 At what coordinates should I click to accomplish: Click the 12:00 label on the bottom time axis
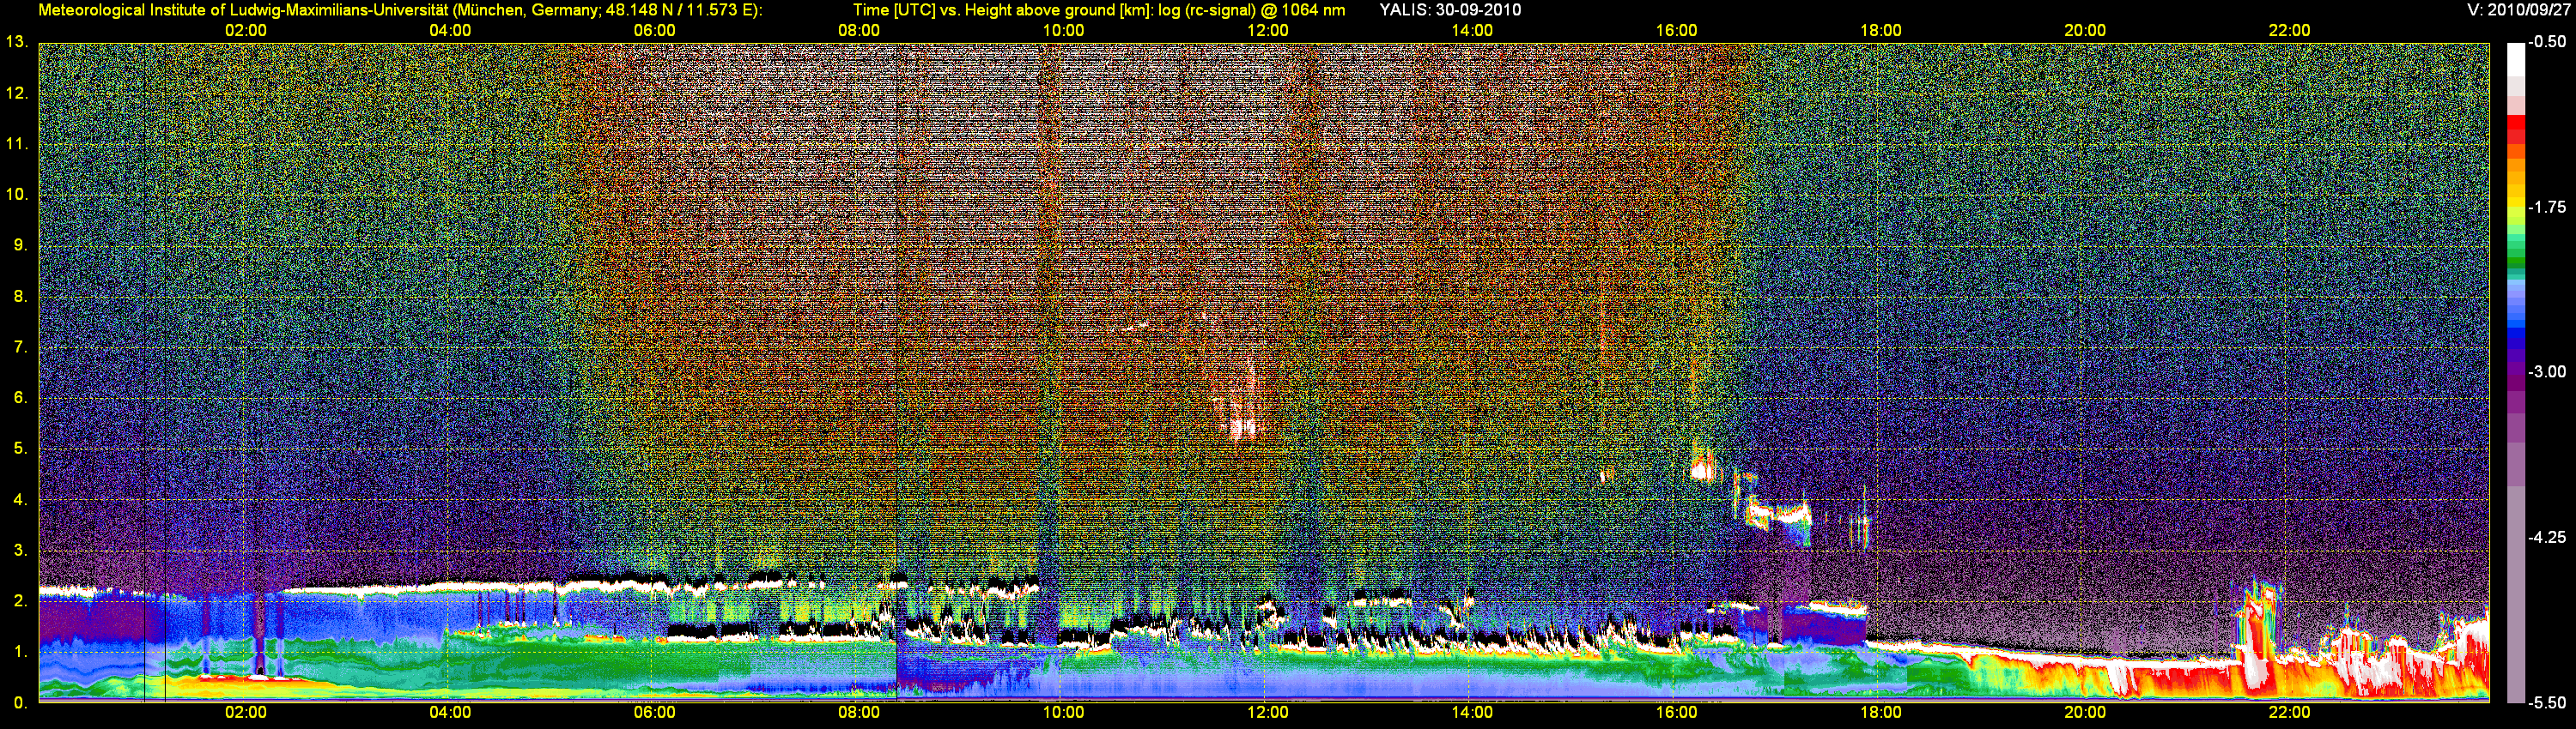click(1267, 713)
